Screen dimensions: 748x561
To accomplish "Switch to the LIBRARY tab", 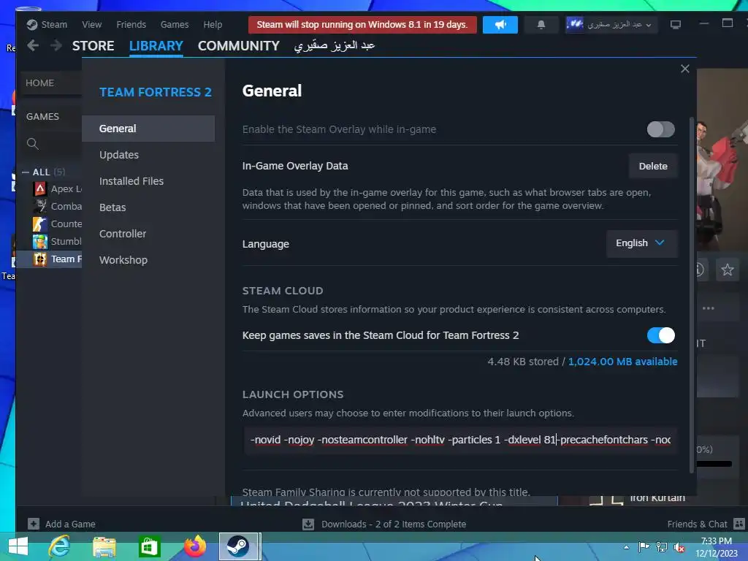I will (156, 46).
